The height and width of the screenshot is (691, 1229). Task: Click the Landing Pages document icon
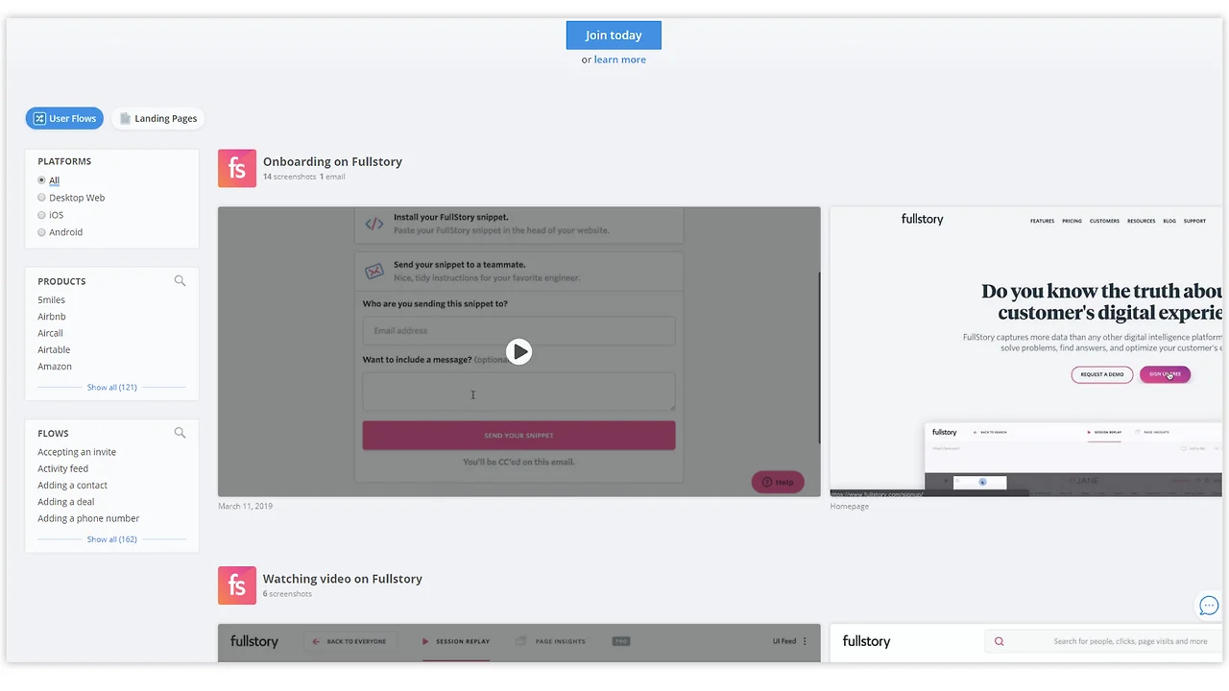[125, 119]
